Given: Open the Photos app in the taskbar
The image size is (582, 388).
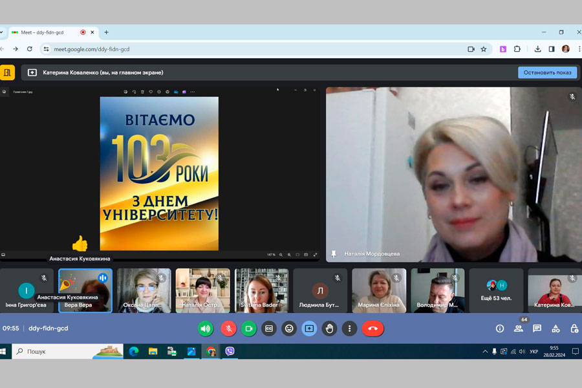Looking at the screenshot, I should pos(191,351).
